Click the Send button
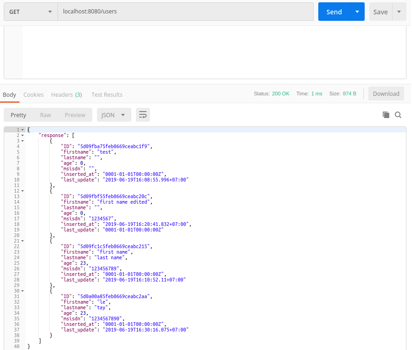 point(334,12)
